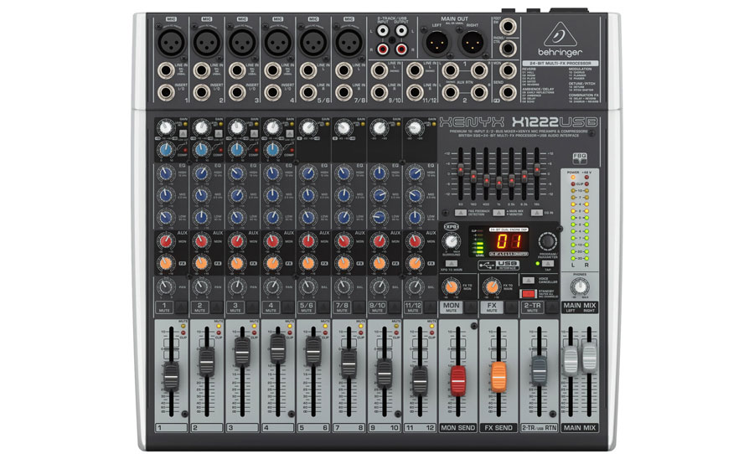This screenshot has width=754, height=454.
Task: Click the Behringer triangle logo
Action: point(560,34)
